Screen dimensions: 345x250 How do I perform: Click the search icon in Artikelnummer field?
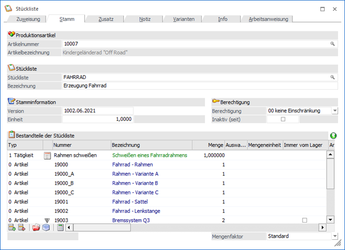pos(333,44)
